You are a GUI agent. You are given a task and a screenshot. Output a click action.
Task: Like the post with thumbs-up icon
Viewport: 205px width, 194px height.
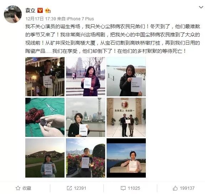pyautogui.click(x=175, y=188)
